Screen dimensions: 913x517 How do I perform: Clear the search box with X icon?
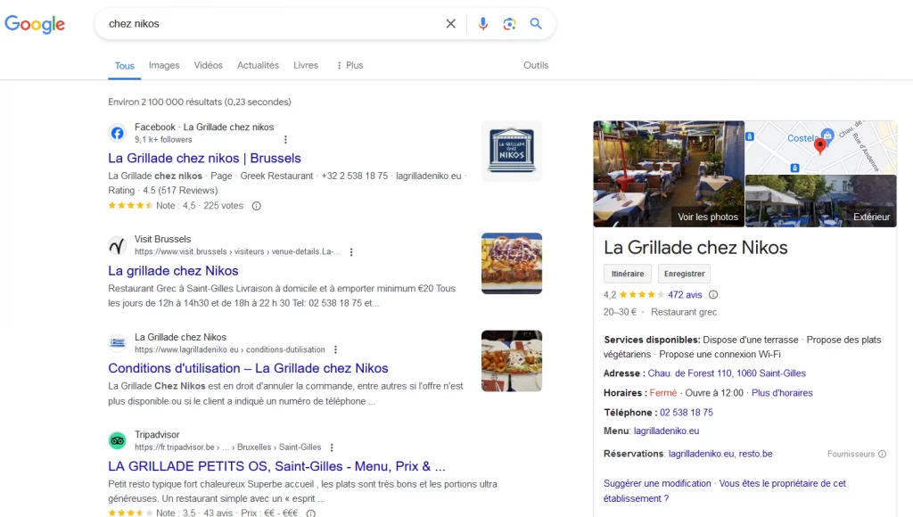tap(450, 24)
